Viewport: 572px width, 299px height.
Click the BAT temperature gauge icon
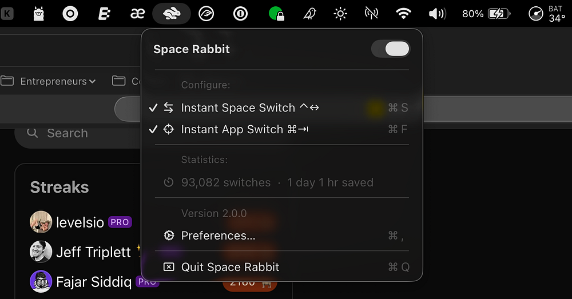[x=536, y=14]
